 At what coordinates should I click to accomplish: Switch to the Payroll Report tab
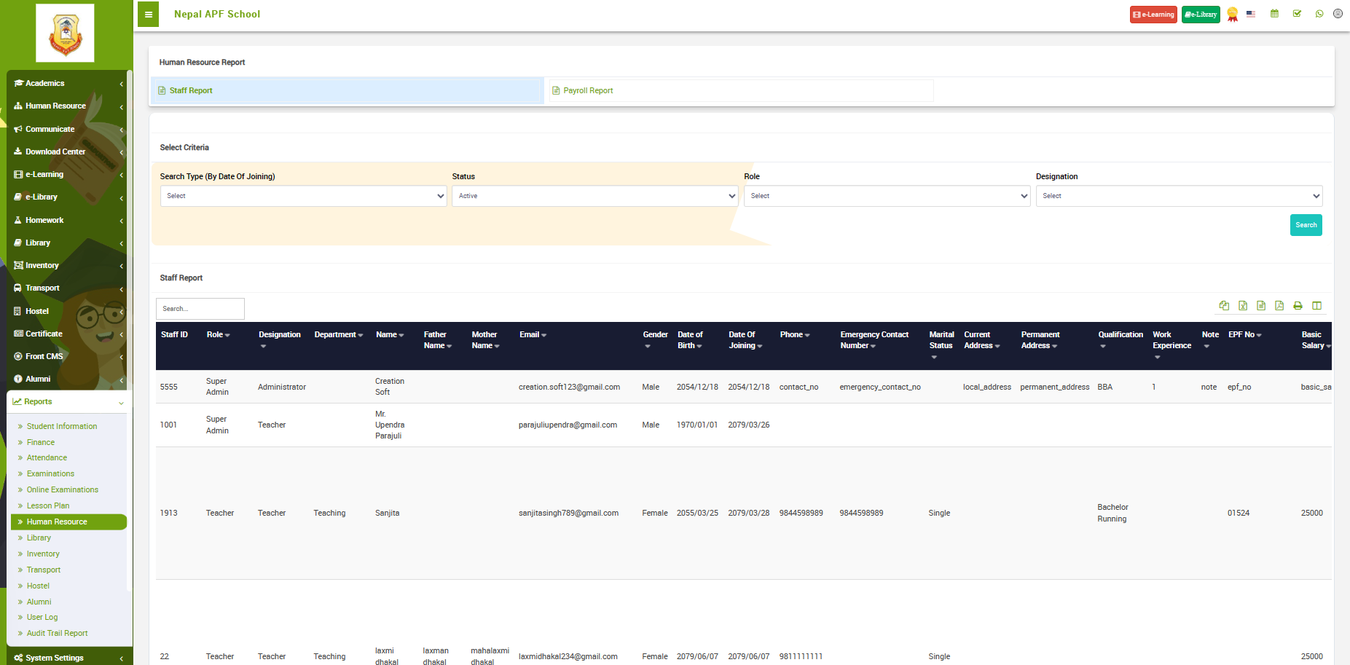pyautogui.click(x=588, y=91)
